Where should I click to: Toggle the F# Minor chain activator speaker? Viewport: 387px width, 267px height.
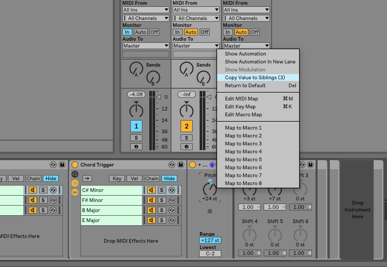coord(151,200)
